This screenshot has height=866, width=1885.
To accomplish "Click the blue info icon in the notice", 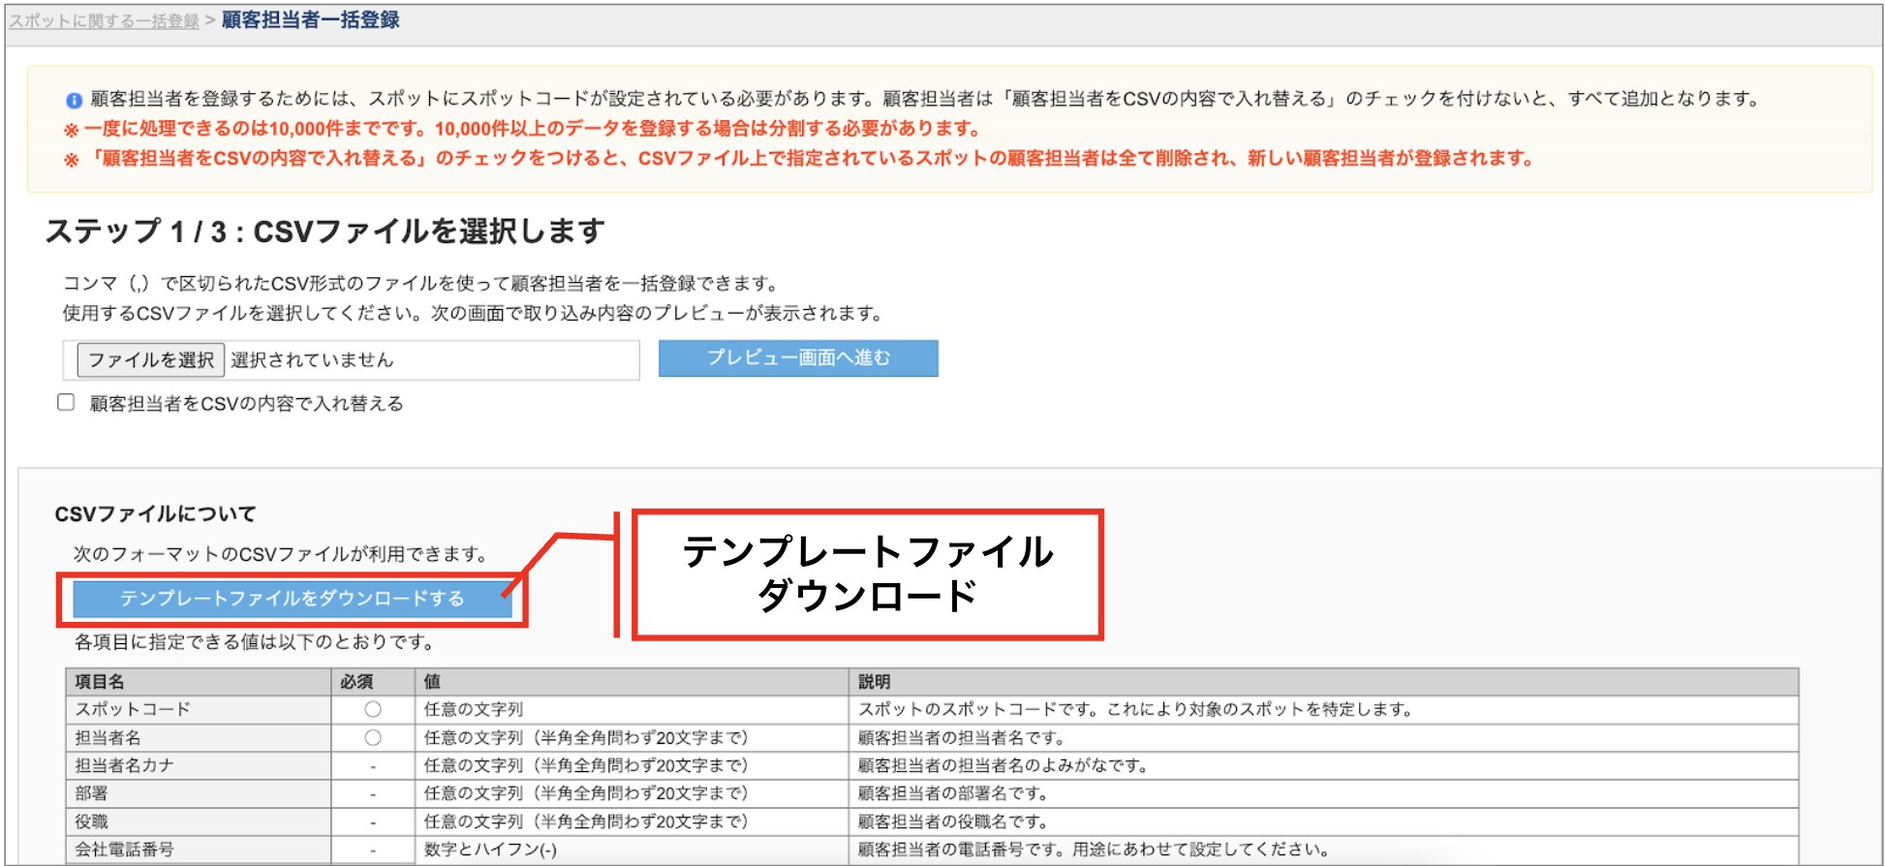I will coord(74,100).
